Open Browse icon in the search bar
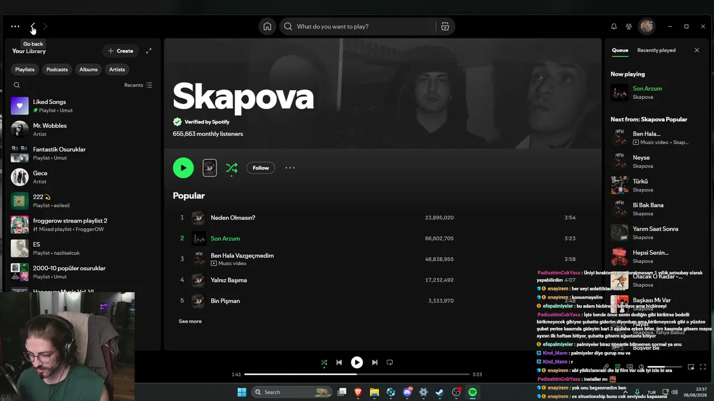The image size is (714, 401). point(445,27)
